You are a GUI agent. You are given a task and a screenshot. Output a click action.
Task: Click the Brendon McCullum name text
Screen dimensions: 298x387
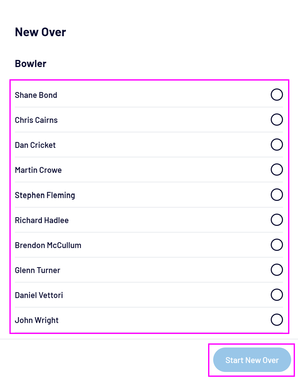point(48,245)
